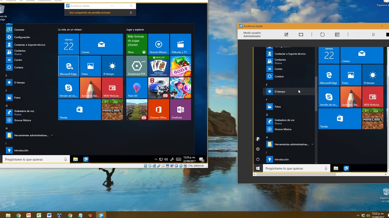Open Word from host taskbar
Viewport: 389px width, 218px height.
click(49, 215)
